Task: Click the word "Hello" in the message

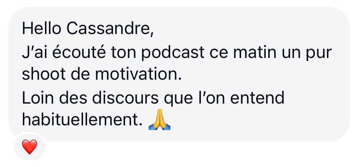Action: tap(42, 29)
